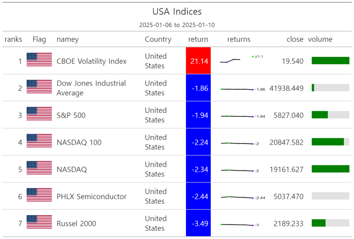This screenshot has height=239, width=354.
Task: Select the S&P 500 name
Action: [x=71, y=115]
